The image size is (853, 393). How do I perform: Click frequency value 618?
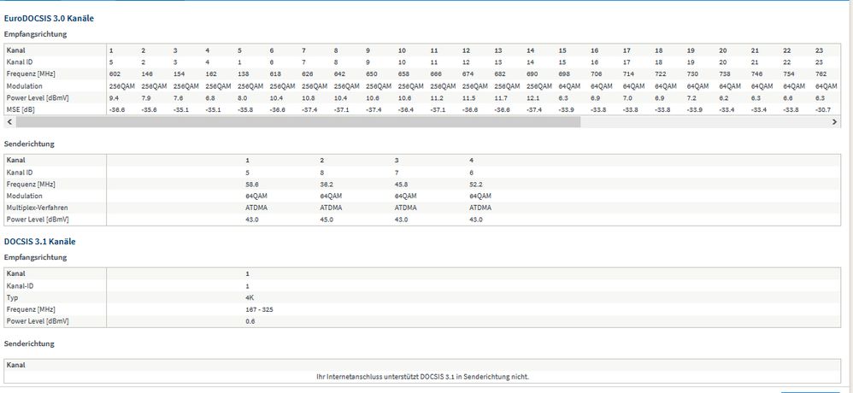click(x=276, y=74)
